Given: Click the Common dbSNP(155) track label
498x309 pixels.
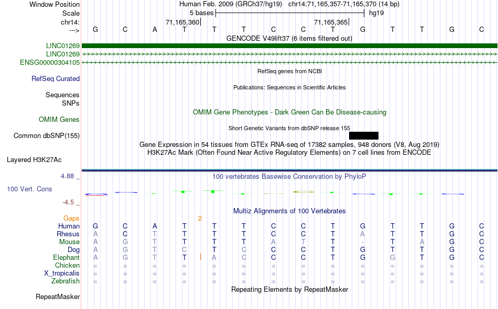Looking at the screenshot, I should tap(47, 135).
